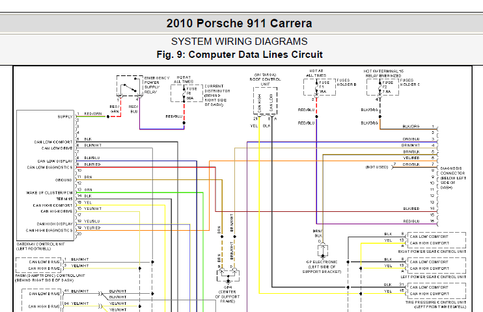
Task: Click 'BRN' wire label at gateway pin 11
Action: click(88, 177)
